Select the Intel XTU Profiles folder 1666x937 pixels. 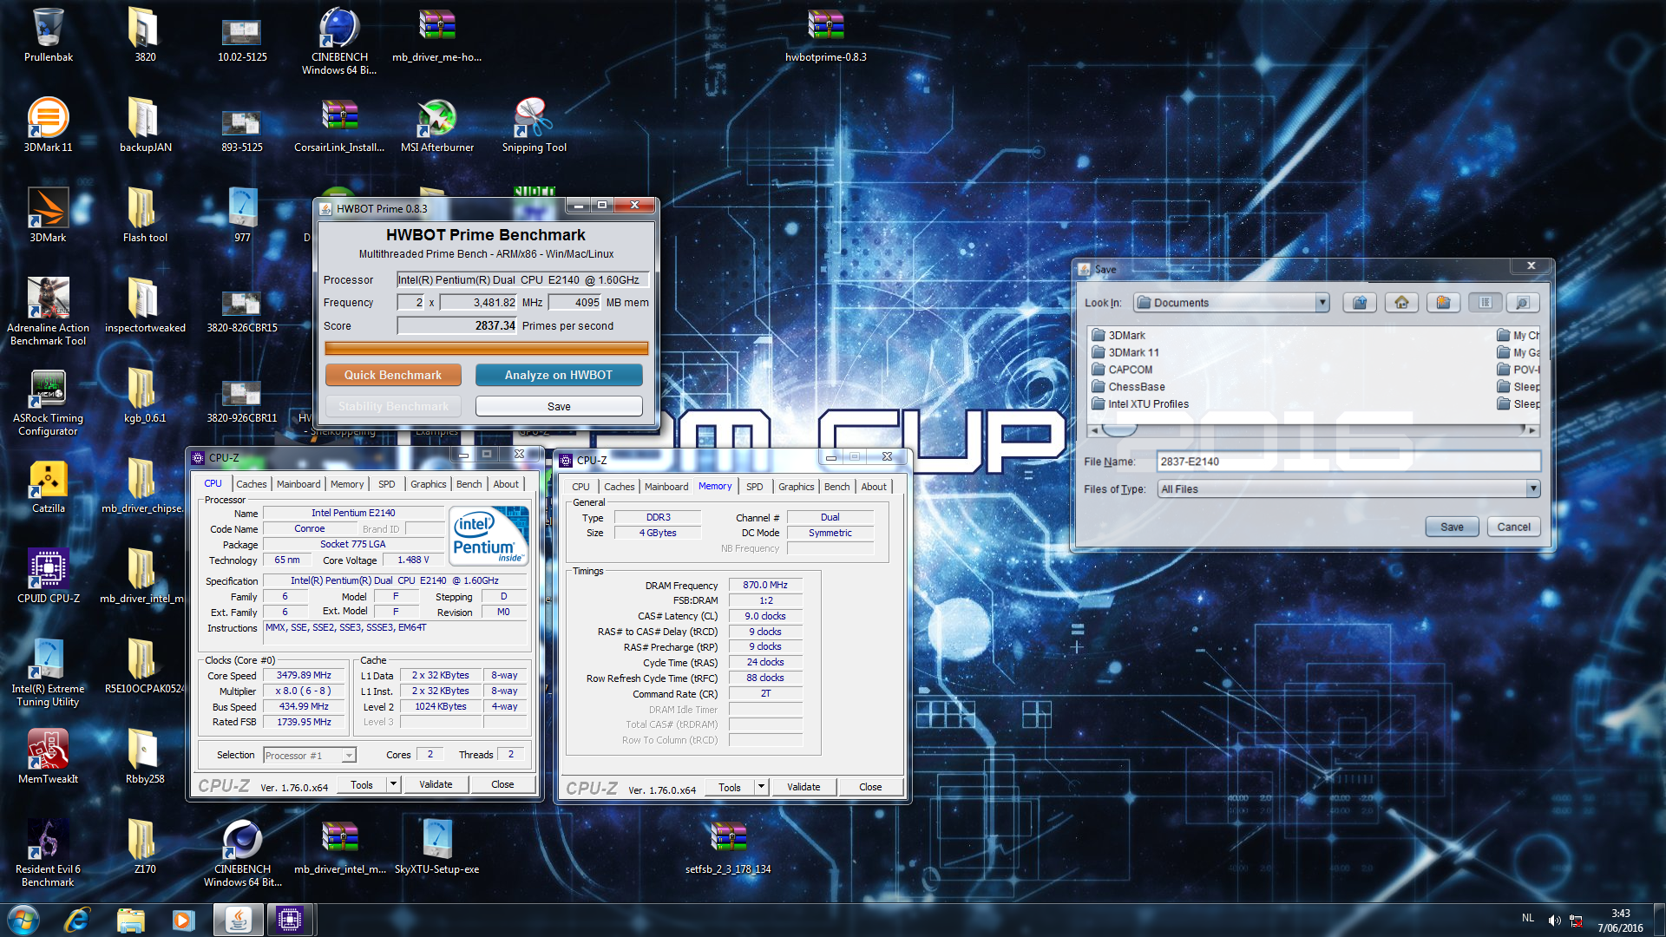(x=1140, y=404)
